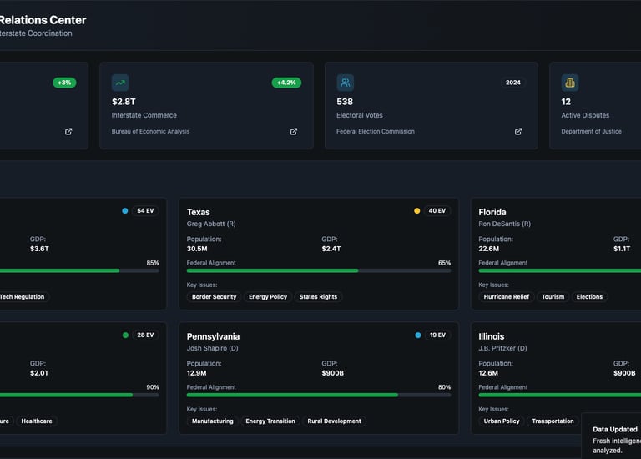Screen dimensions: 641x459
Task: Select the Hurricane Relief issue tag
Action: pos(507,297)
